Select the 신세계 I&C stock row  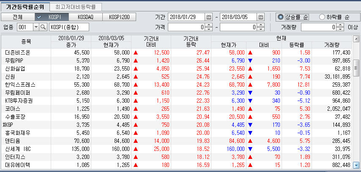tap(177, 149)
